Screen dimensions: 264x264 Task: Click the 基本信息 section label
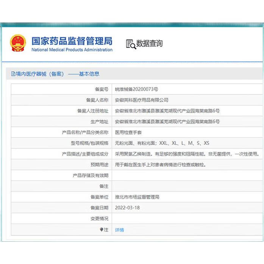[x=89, y=74]
